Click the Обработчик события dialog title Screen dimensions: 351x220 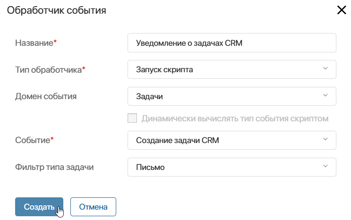point(56,10)
